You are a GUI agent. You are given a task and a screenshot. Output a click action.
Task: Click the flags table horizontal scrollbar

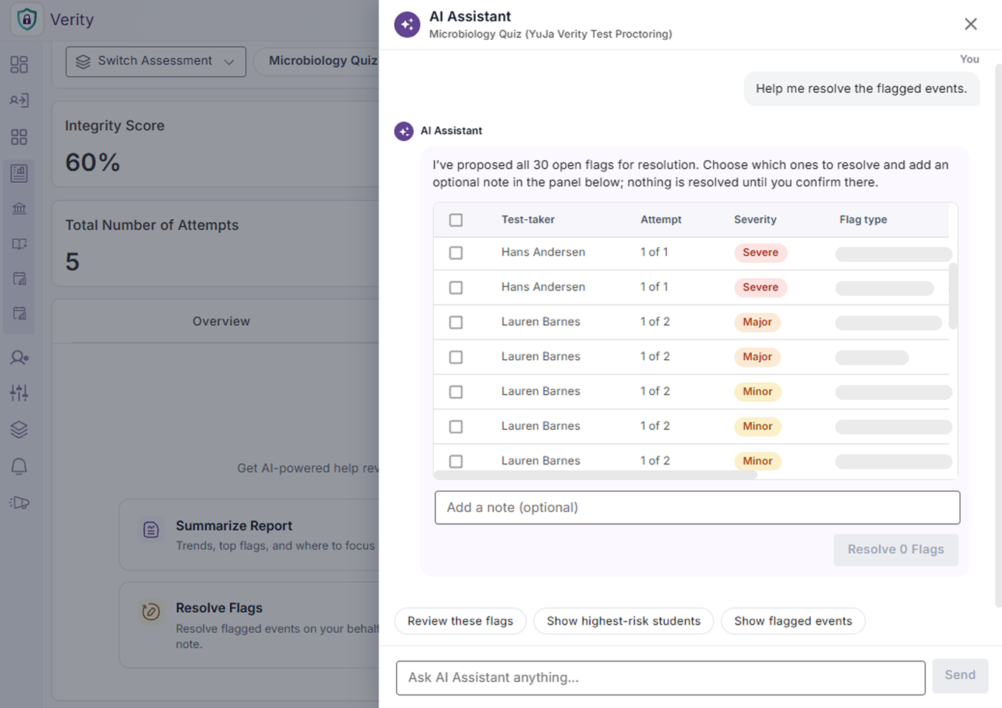click(x=595, y=475)
